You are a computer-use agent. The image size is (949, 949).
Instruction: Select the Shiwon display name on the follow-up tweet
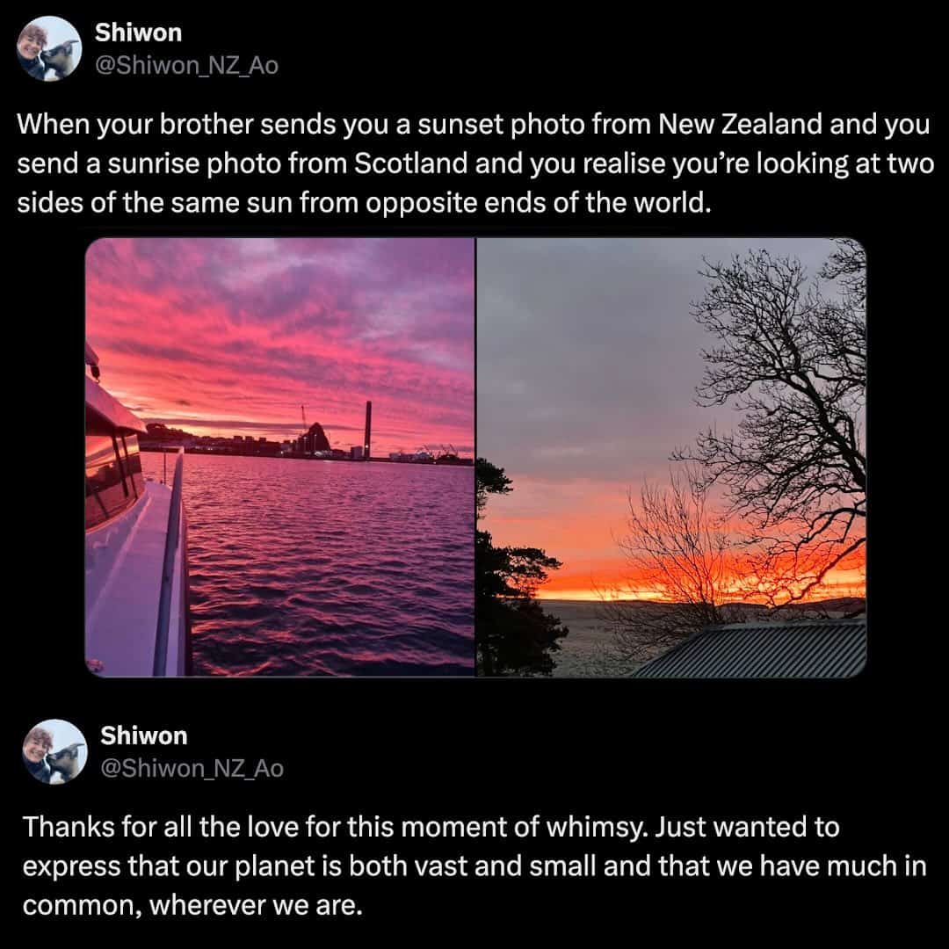tap(143, 735)
